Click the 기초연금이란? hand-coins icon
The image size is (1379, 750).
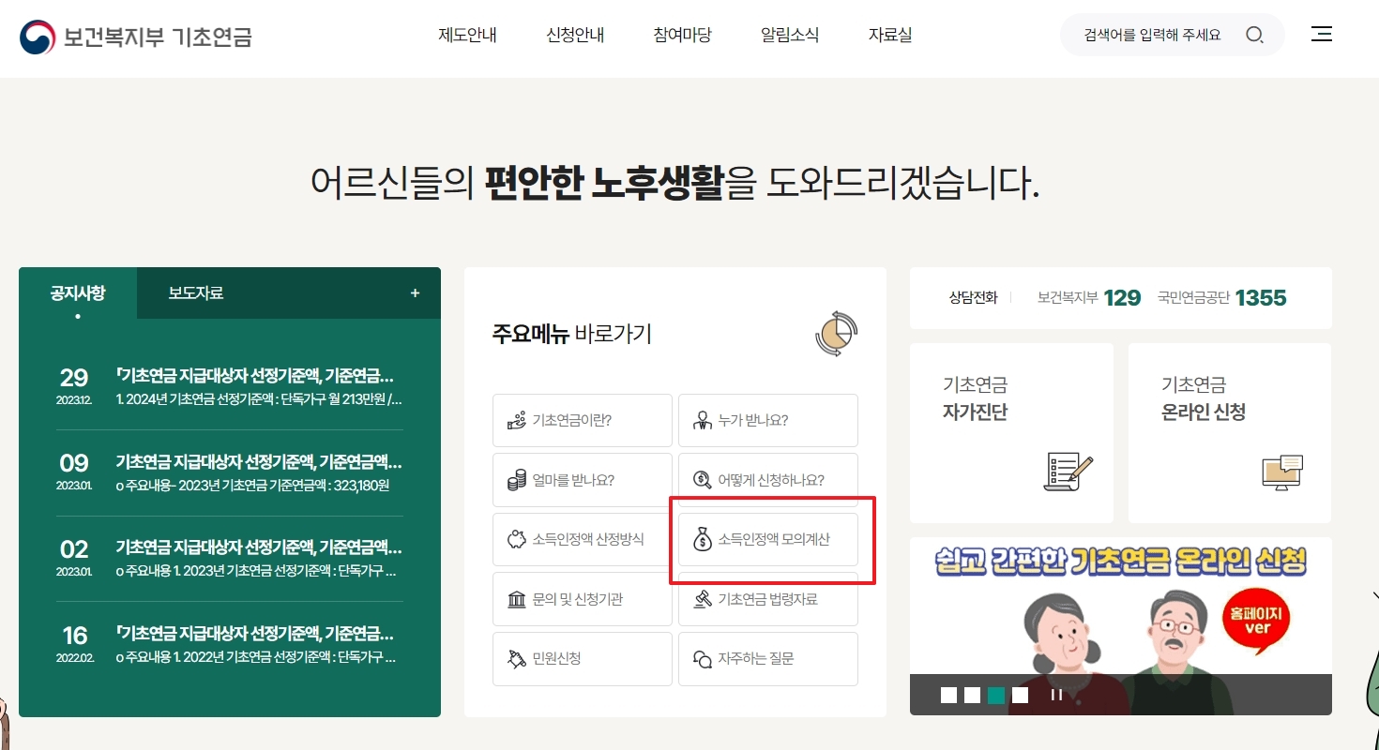pos(516,420)
